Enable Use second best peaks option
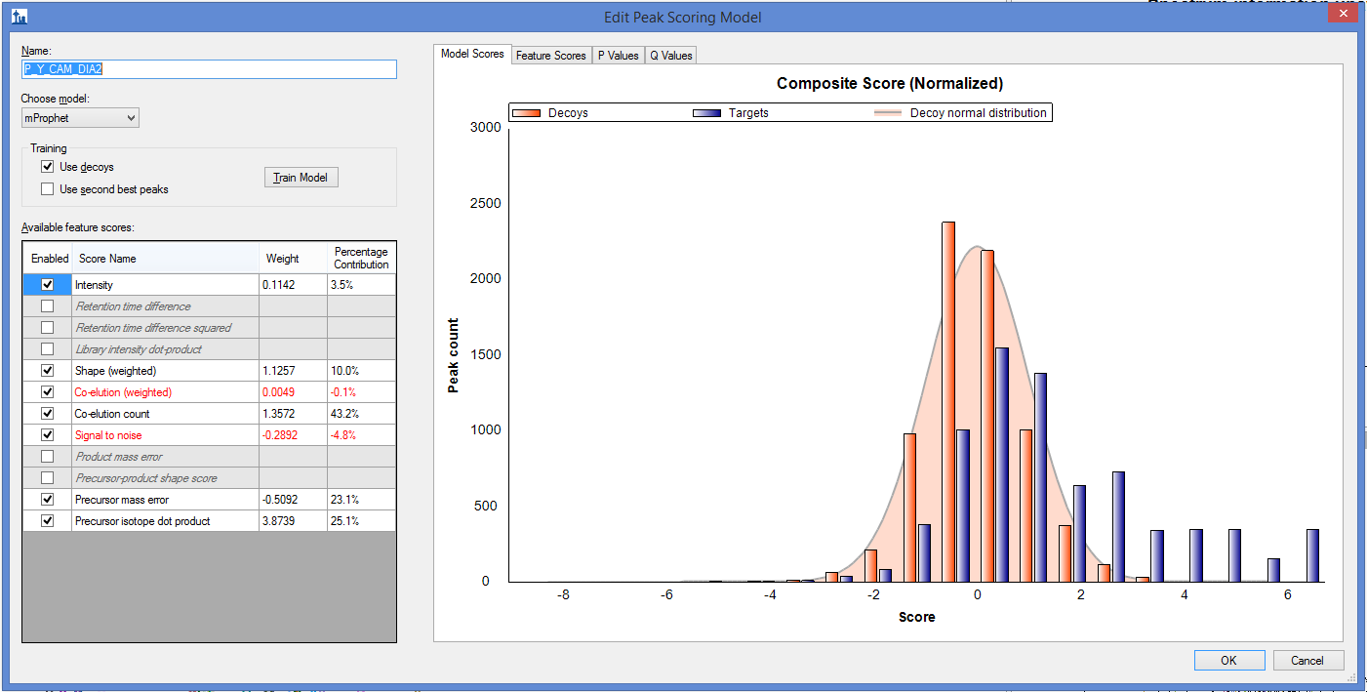The width and height of the screenshot is (1367, 692). click(x=48, y=189)
